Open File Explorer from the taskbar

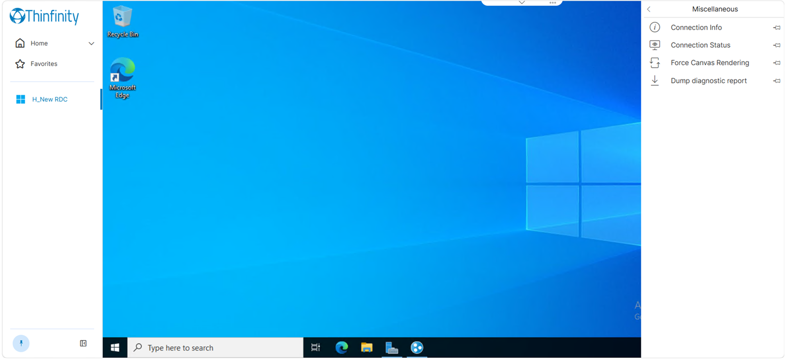tap(367, 348)
